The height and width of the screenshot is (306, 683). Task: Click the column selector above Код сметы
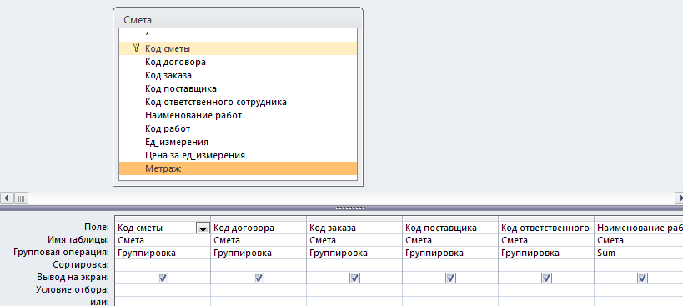click(x=163, y=218)
